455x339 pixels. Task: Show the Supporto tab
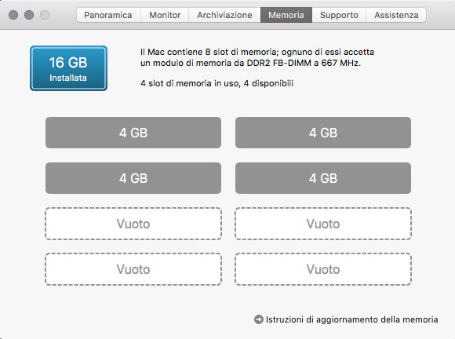click(339, 15)
